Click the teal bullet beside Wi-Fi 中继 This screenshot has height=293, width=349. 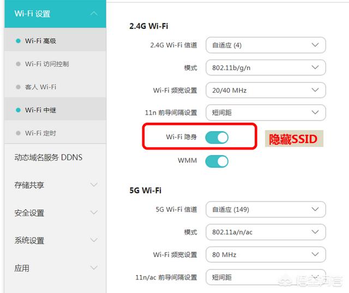tap(18, 110)
